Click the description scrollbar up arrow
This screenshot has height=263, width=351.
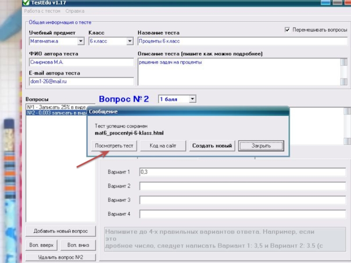344,62
